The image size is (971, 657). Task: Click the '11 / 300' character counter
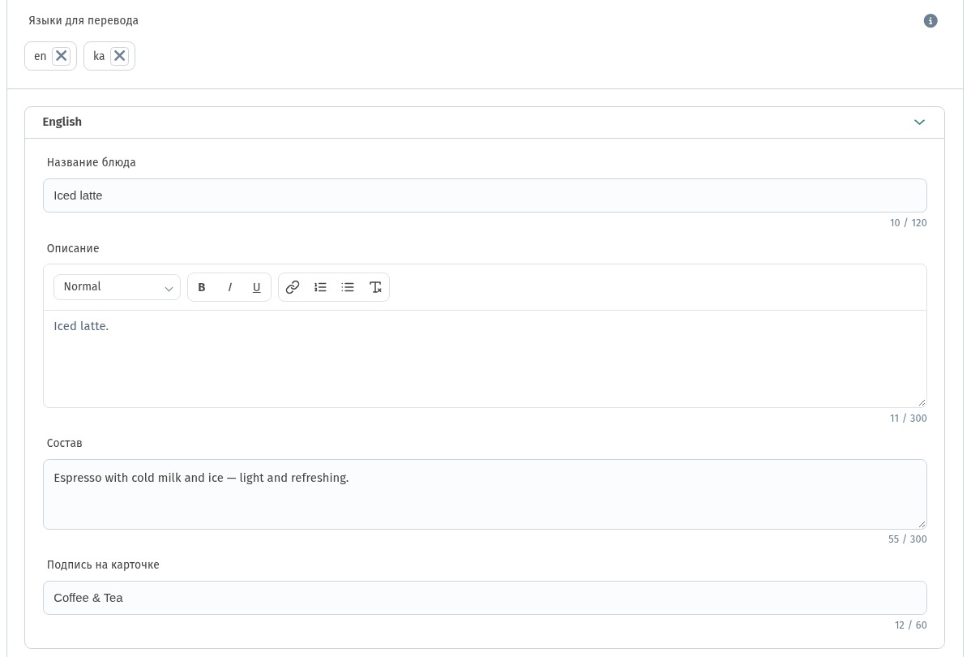point(909,419)
